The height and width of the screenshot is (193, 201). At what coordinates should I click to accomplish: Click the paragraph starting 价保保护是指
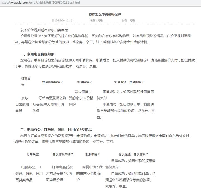pyautogui.click(x=102, y=39)
